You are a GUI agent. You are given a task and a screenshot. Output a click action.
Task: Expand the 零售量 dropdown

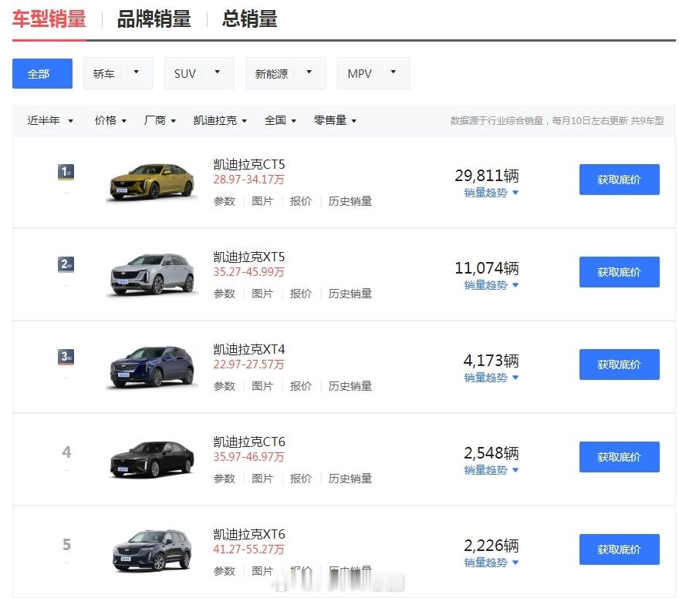335,120
